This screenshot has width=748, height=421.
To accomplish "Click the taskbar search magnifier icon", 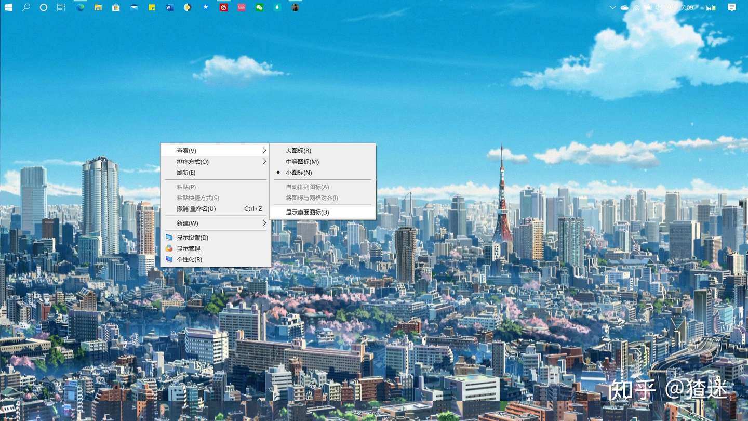I will point(26,7).
